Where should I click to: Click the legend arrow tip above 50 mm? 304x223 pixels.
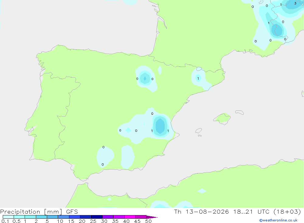tap(152, 217)
